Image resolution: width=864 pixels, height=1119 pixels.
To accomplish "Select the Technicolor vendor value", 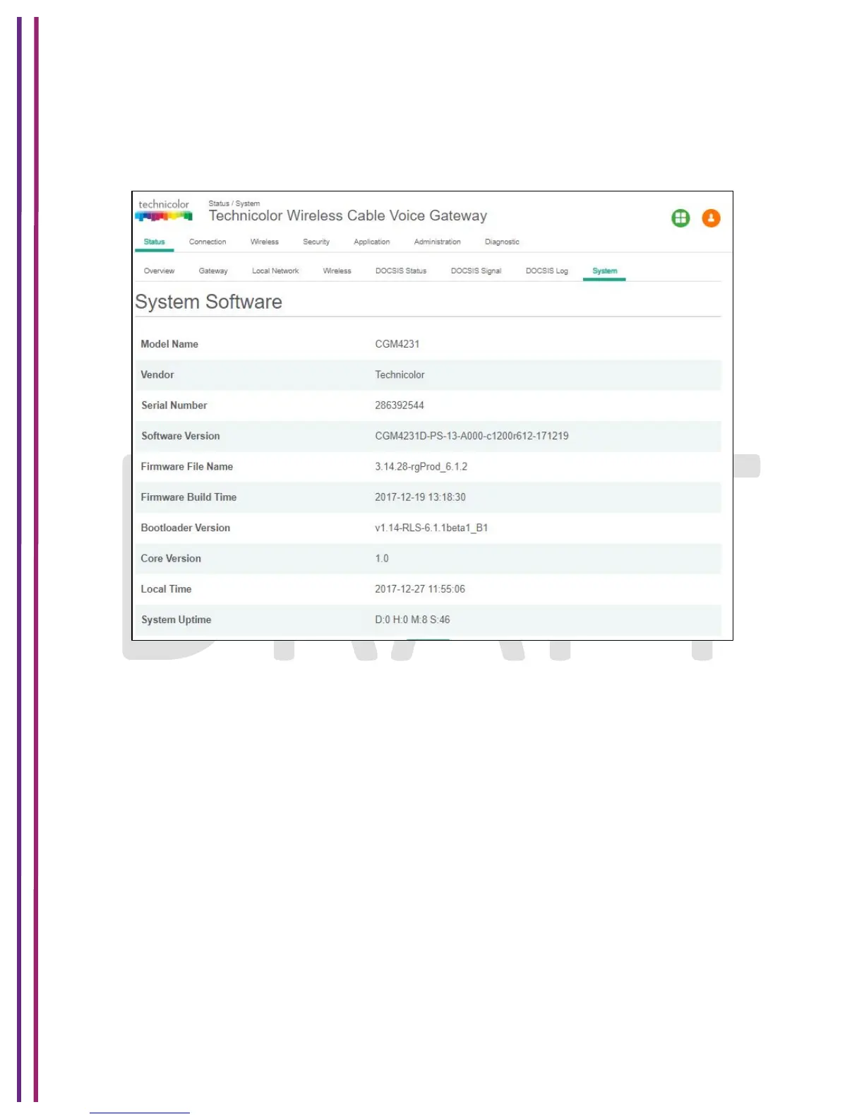I will coord(400,374).
